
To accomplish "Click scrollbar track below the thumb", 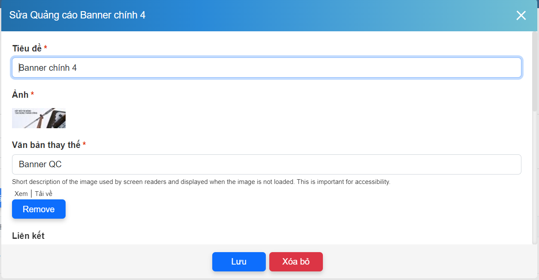I will 534,180.
